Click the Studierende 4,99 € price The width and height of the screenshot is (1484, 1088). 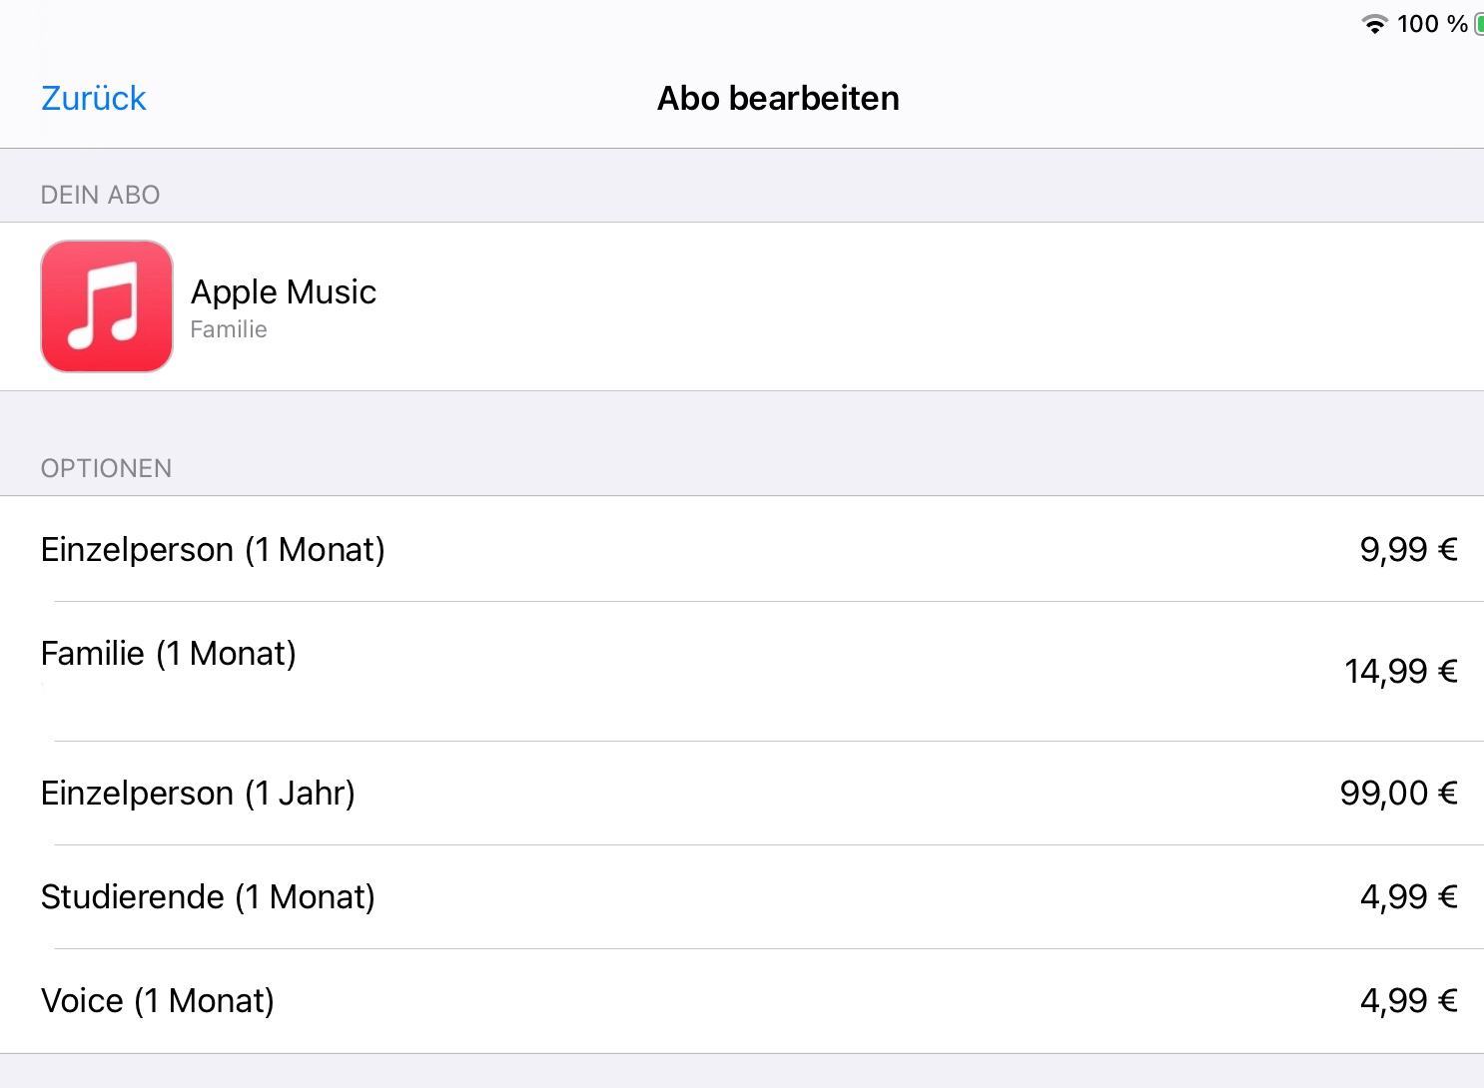tap(1408, 897)
